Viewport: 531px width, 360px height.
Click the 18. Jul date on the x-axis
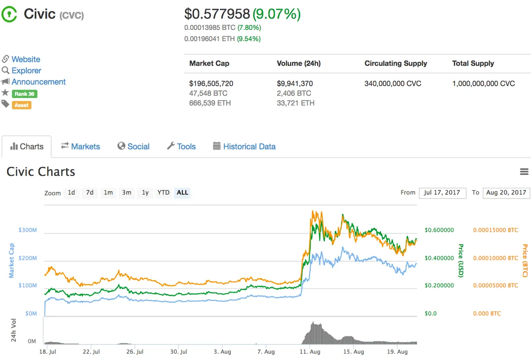[x=47, y=352]
